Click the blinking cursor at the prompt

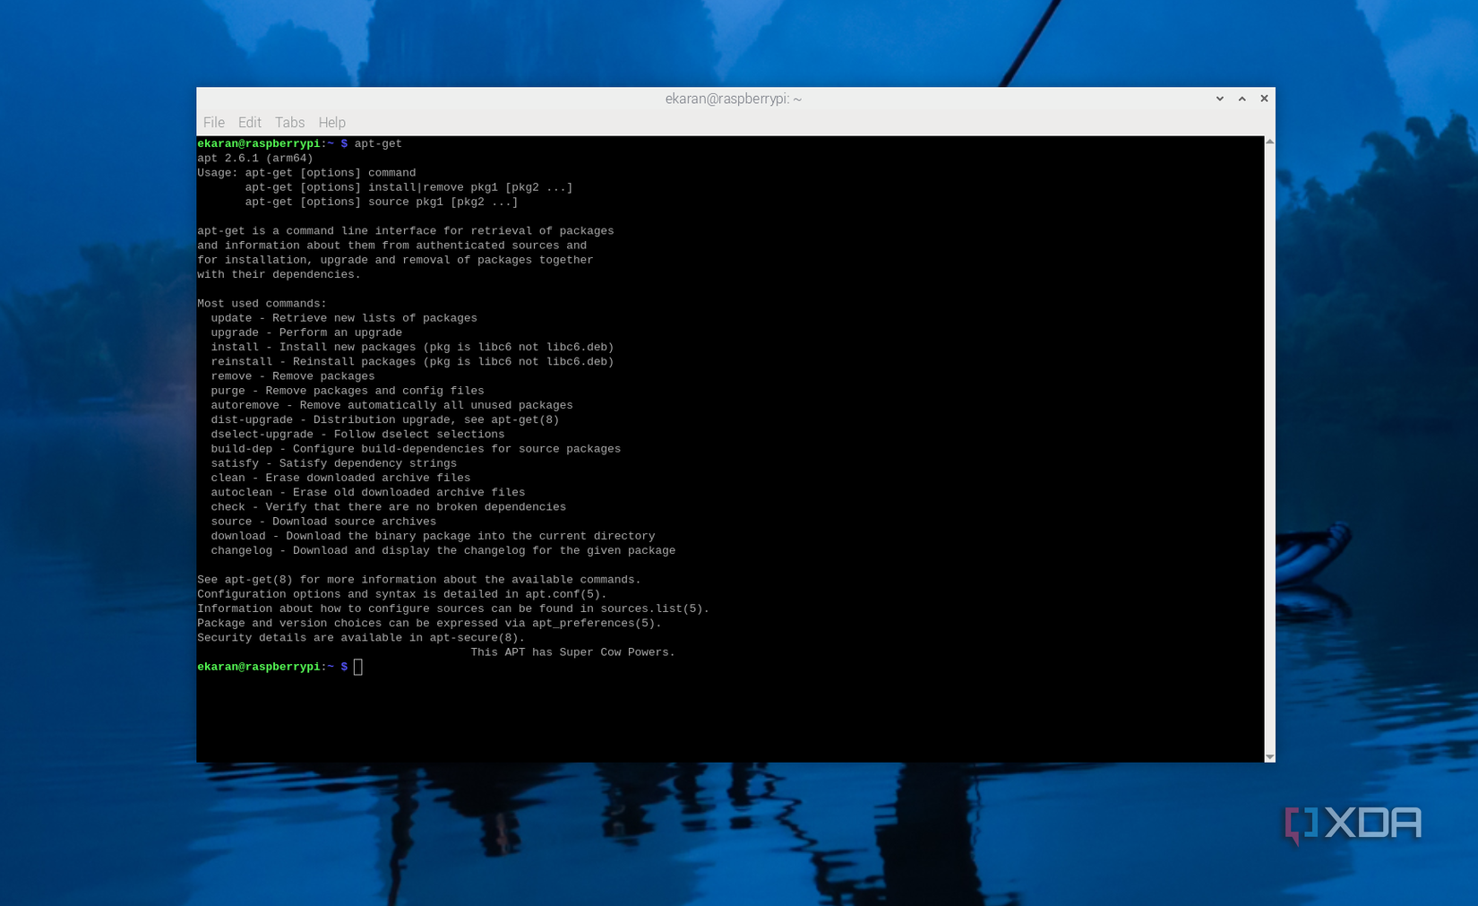point(357,667)
